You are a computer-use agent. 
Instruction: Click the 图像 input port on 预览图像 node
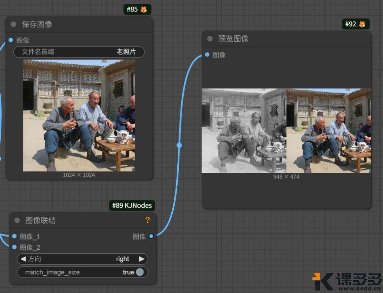click(207, 55)
